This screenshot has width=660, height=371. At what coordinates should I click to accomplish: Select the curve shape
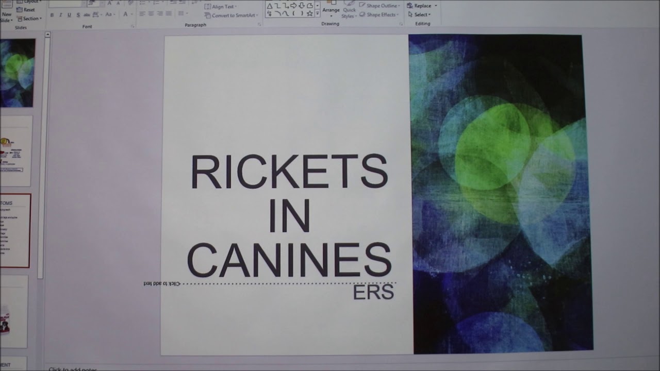pos(286,13)
